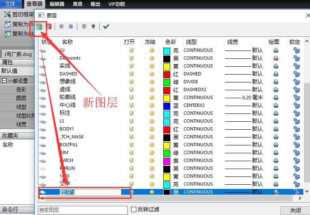Click the lock icon of the BOLTFILL layer

click(x=296, y=145)
